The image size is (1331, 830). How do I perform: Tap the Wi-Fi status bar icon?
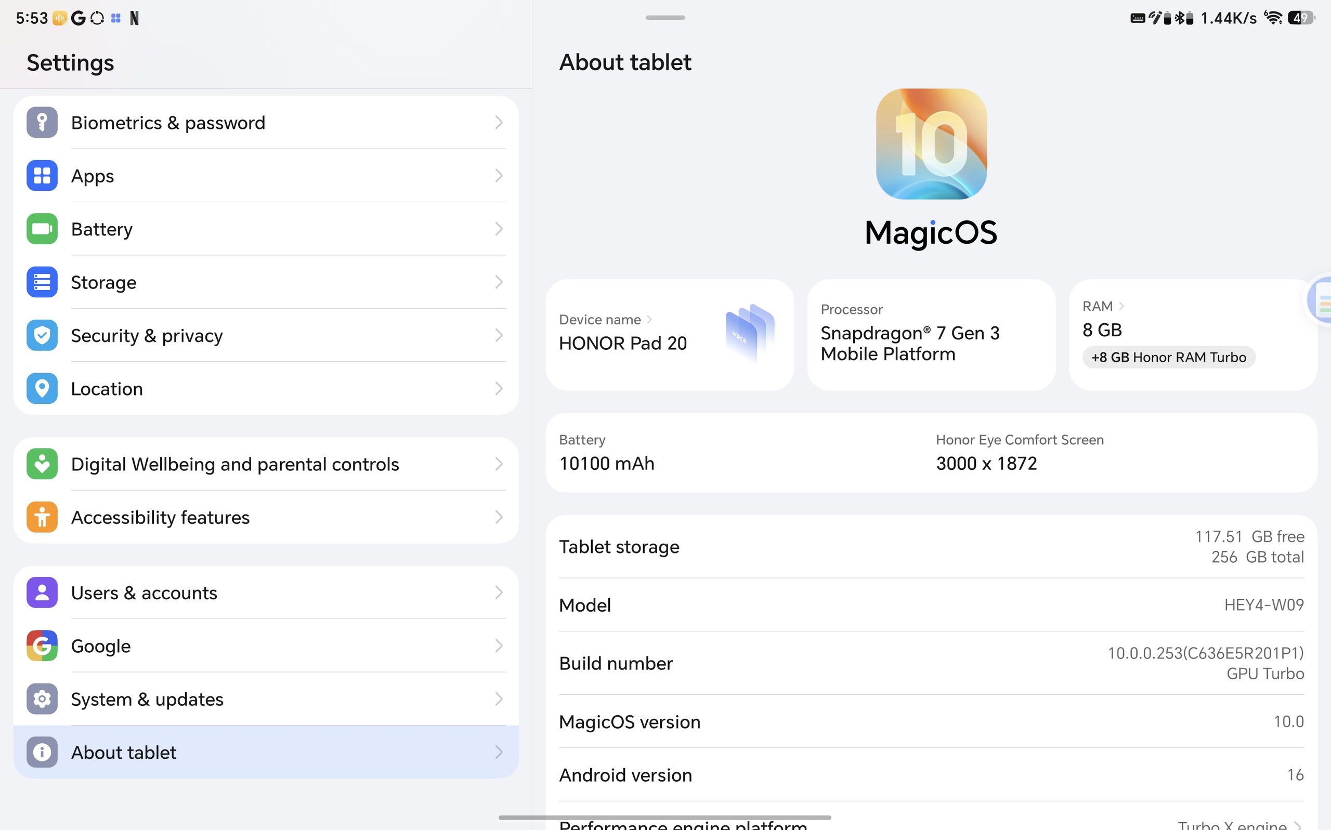click(1273, 18)
